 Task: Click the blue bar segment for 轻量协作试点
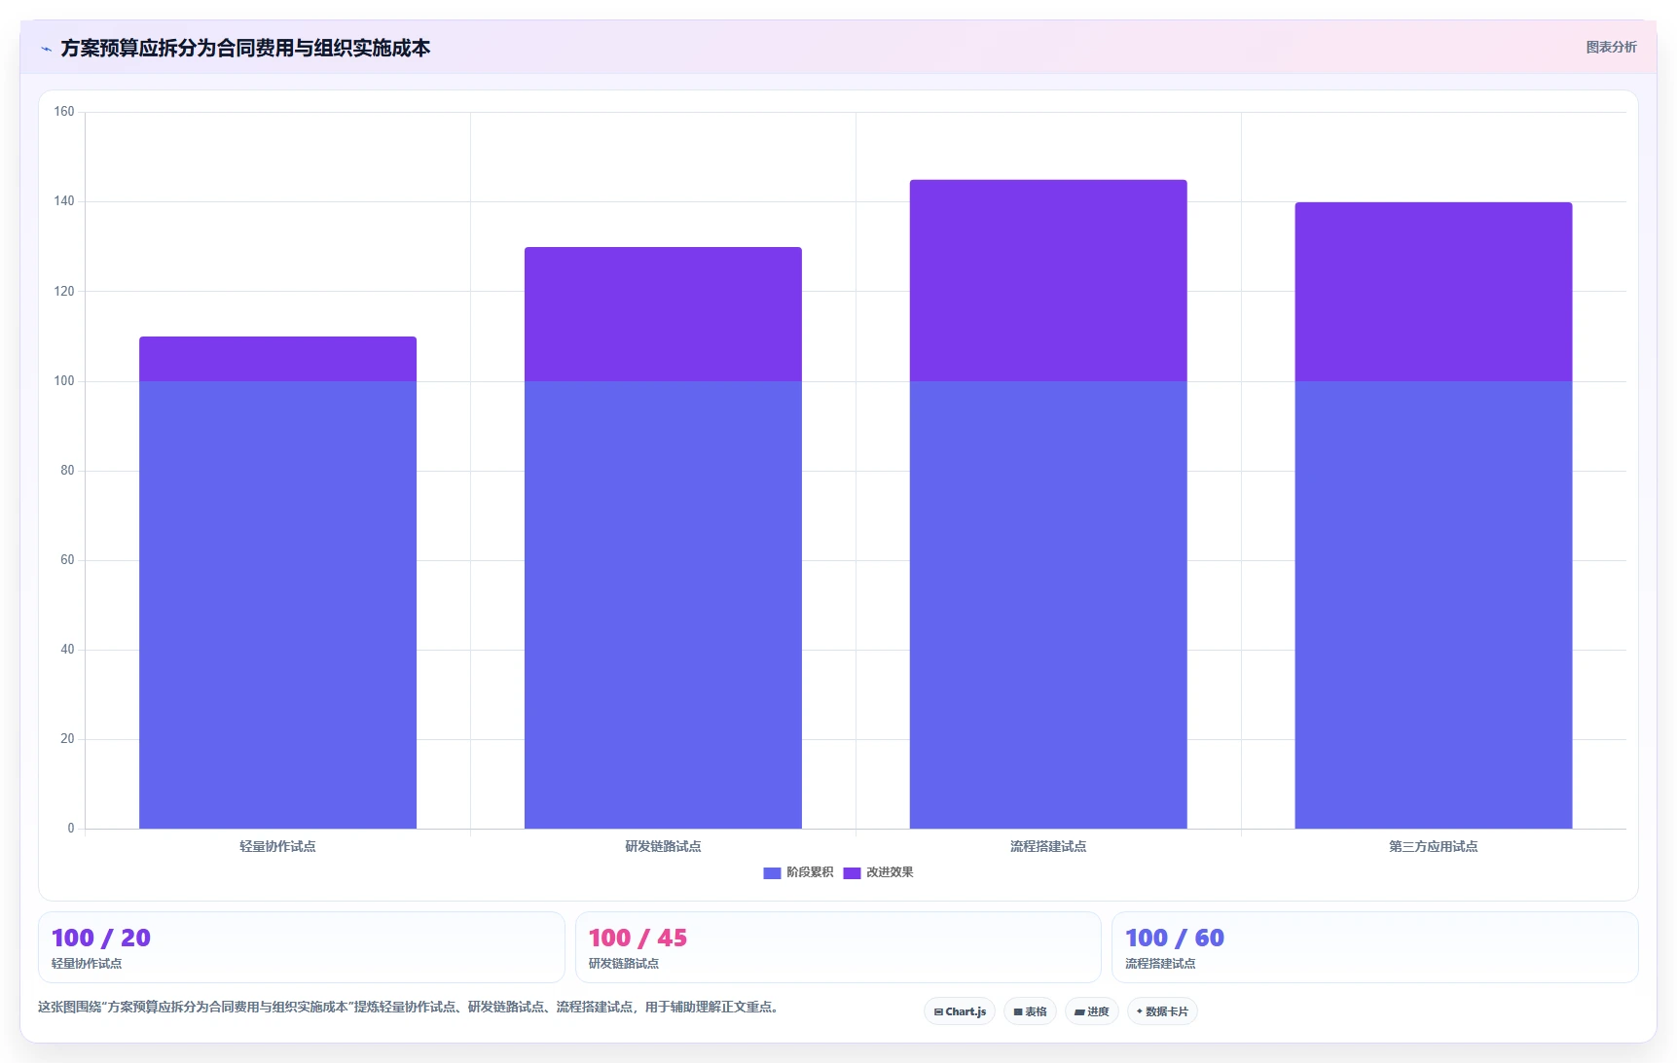pos(277,605)
